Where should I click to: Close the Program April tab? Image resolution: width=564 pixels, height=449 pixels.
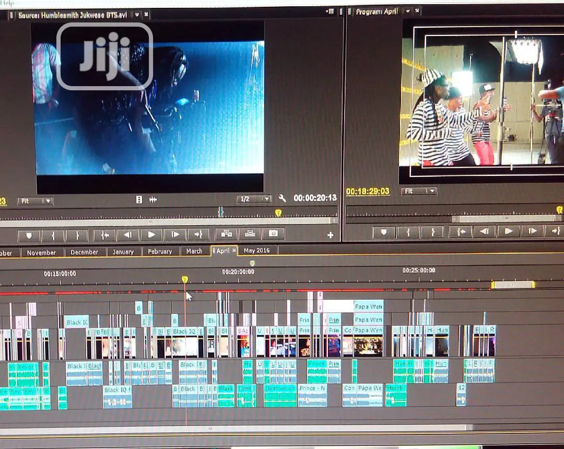click(417, 11)
